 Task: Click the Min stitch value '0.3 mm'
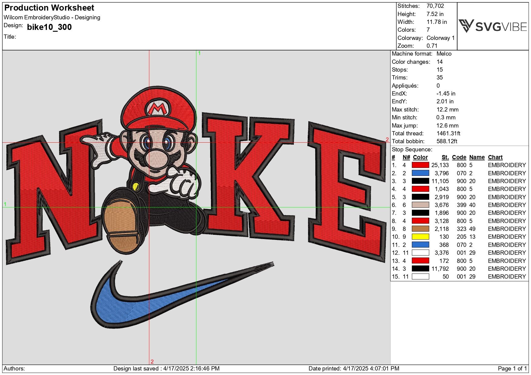point(446,118)
